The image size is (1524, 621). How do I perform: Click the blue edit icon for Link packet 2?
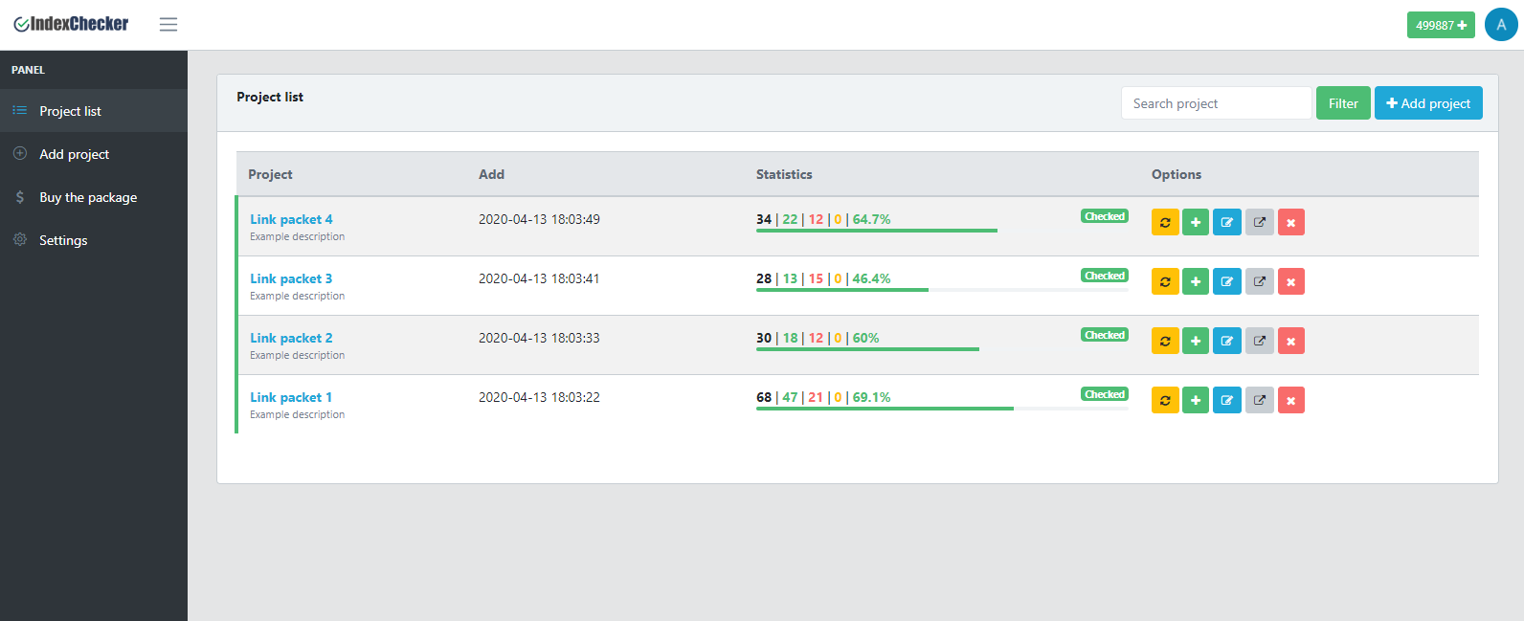coord(1226,341)
